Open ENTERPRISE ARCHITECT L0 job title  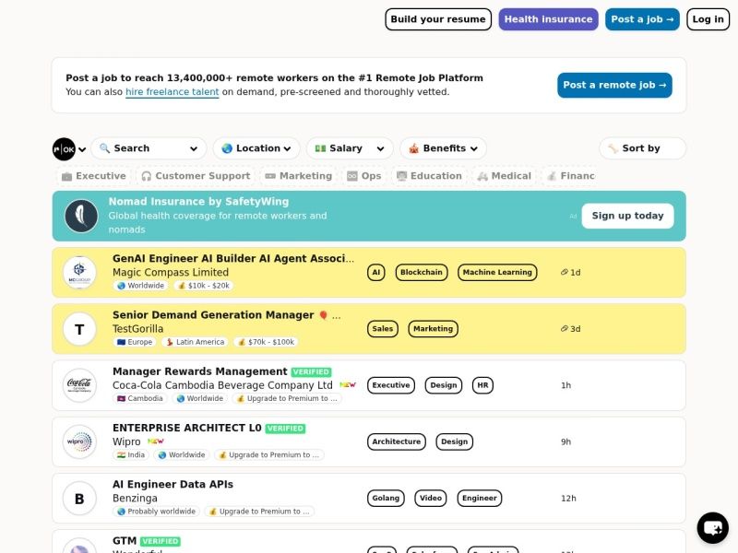tap(187, 428)
